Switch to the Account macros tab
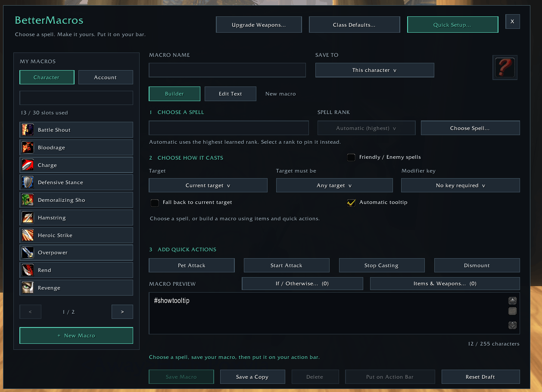This screenshot has width=542, height=392. [x=106, y=77]
